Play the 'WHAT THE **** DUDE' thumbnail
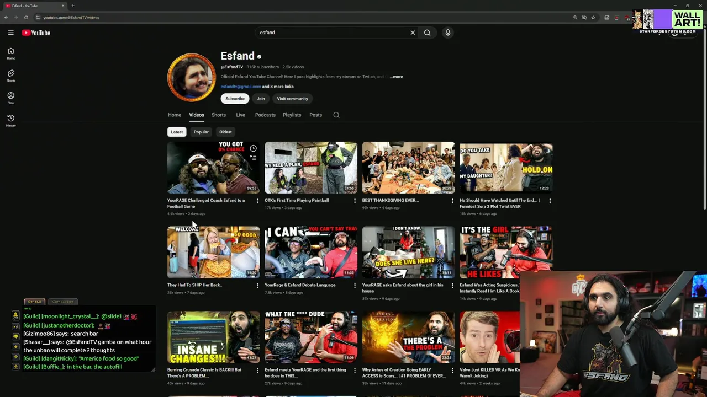The width and height of the screenshot is (707, 397). [311, 337]
